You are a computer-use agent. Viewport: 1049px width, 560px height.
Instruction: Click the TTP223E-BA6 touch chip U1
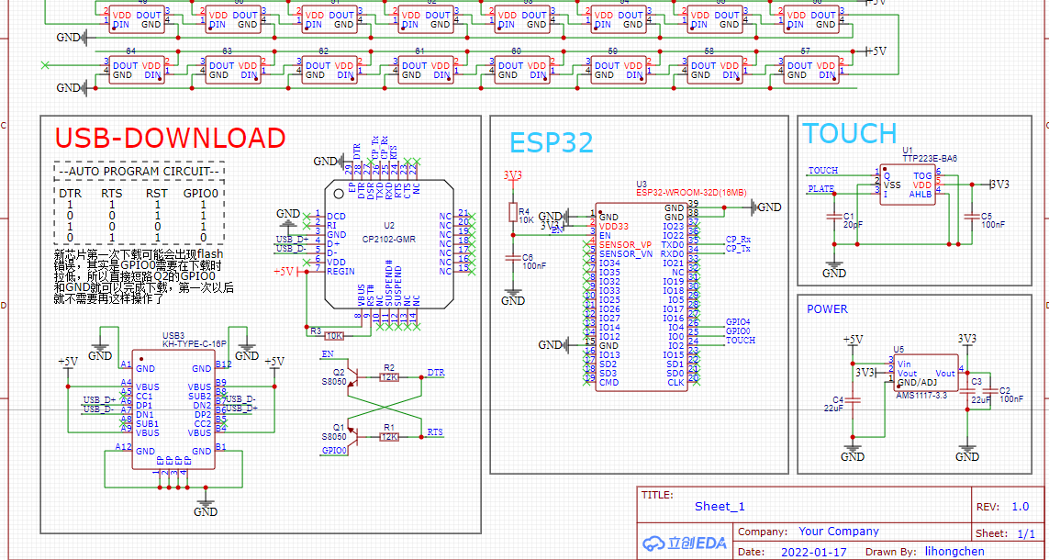coord(910,185)
